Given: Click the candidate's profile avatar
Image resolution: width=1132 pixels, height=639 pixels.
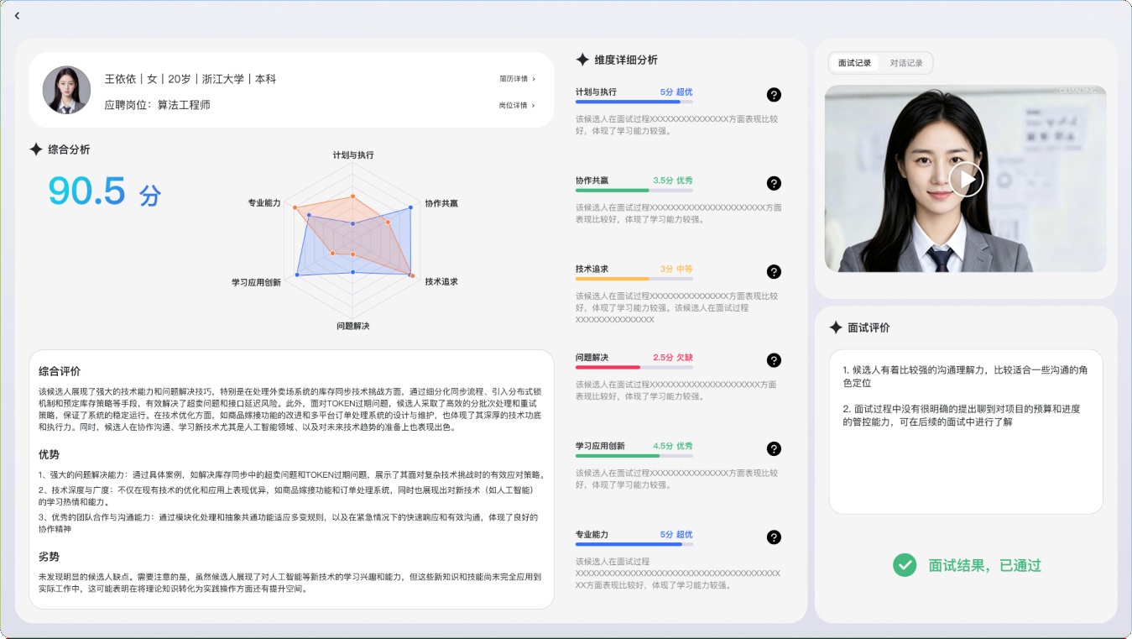Looking at the screenshot, I should [x=66, y=90].
